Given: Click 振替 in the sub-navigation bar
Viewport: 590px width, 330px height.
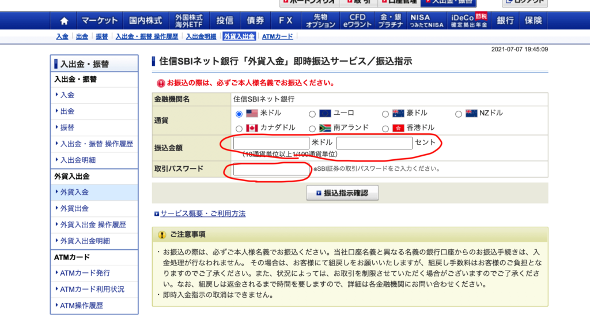Looking at the screenshot, I should click(x=101, y=36).
